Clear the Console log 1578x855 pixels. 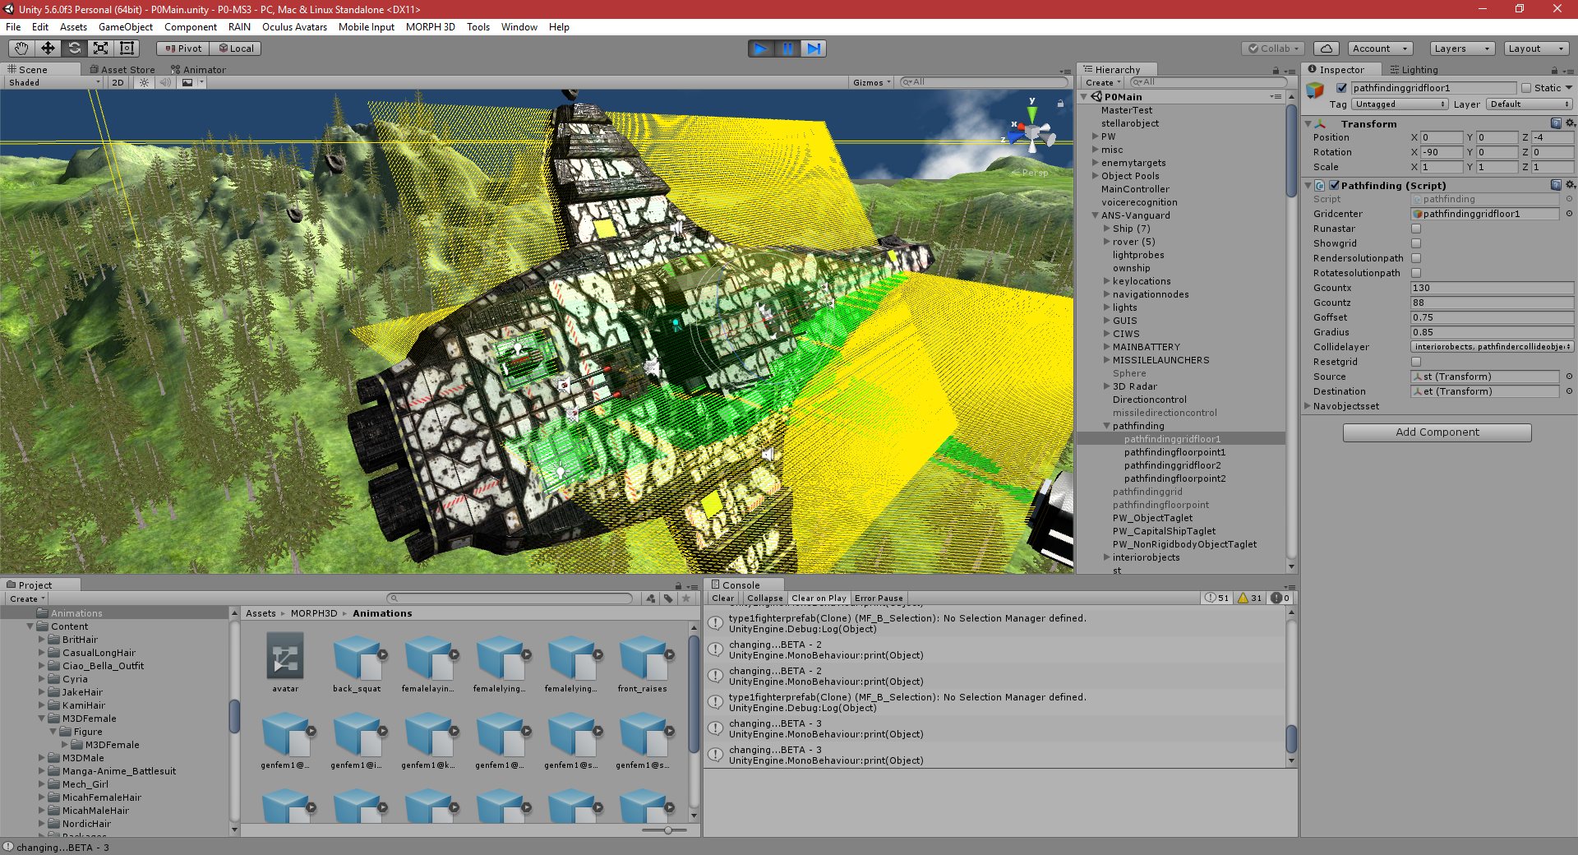tap(723, 598)
